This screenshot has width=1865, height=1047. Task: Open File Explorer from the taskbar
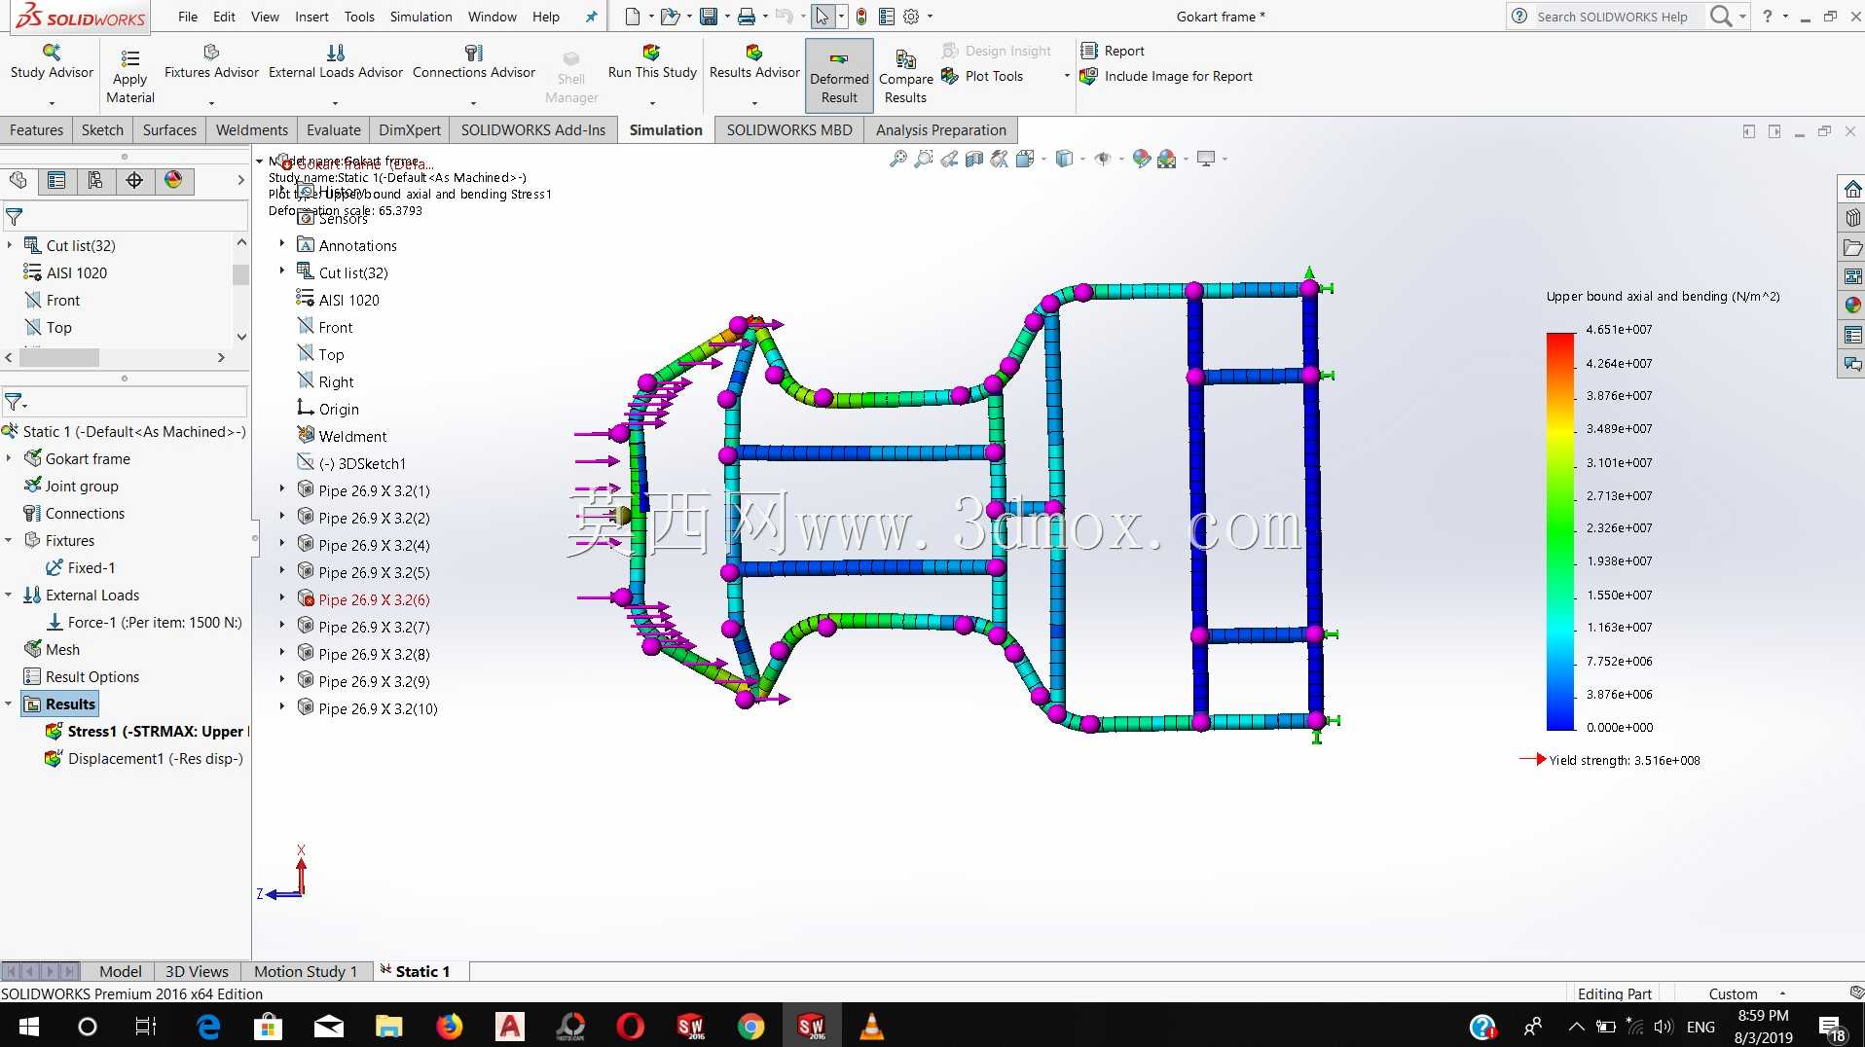pyautogui.click(x=388, y=1026)
